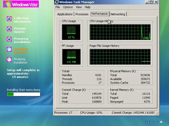Click Kernel Memory Paged value 11840
This screenshot has height=126, width=169.
(x=146, y=98)
